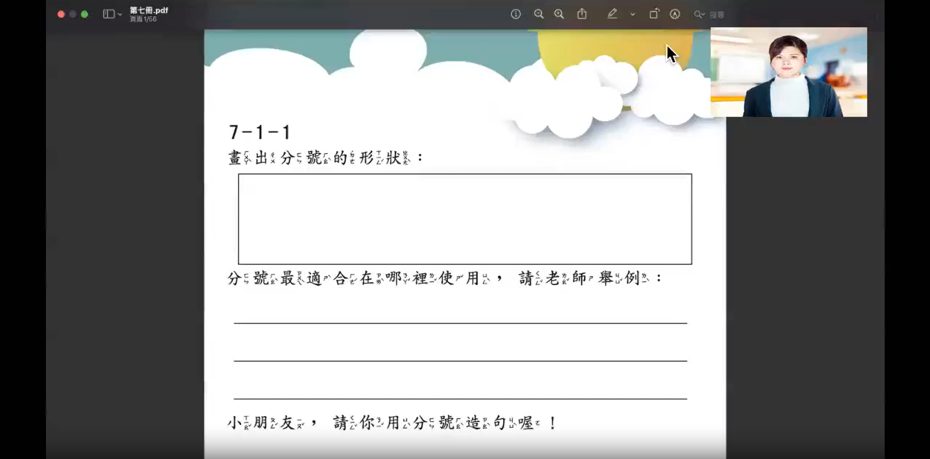This screenshot has width=930, height=459.
Task: Rotate the page with the rotate icon
Action: click(x=654, y=14)
